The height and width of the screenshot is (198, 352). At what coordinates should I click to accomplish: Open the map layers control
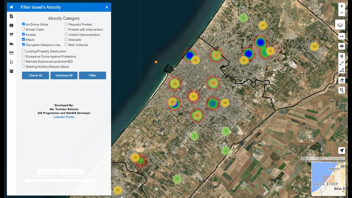click(340, 25)
